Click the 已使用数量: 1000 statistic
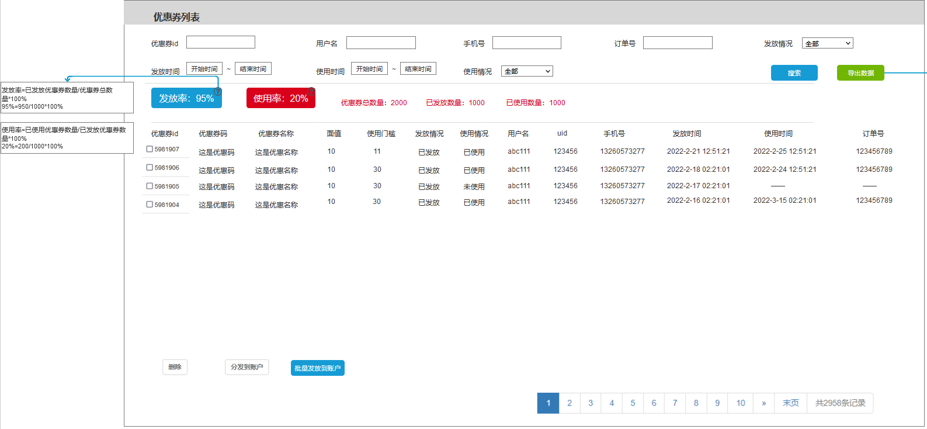 pos(536,103)
